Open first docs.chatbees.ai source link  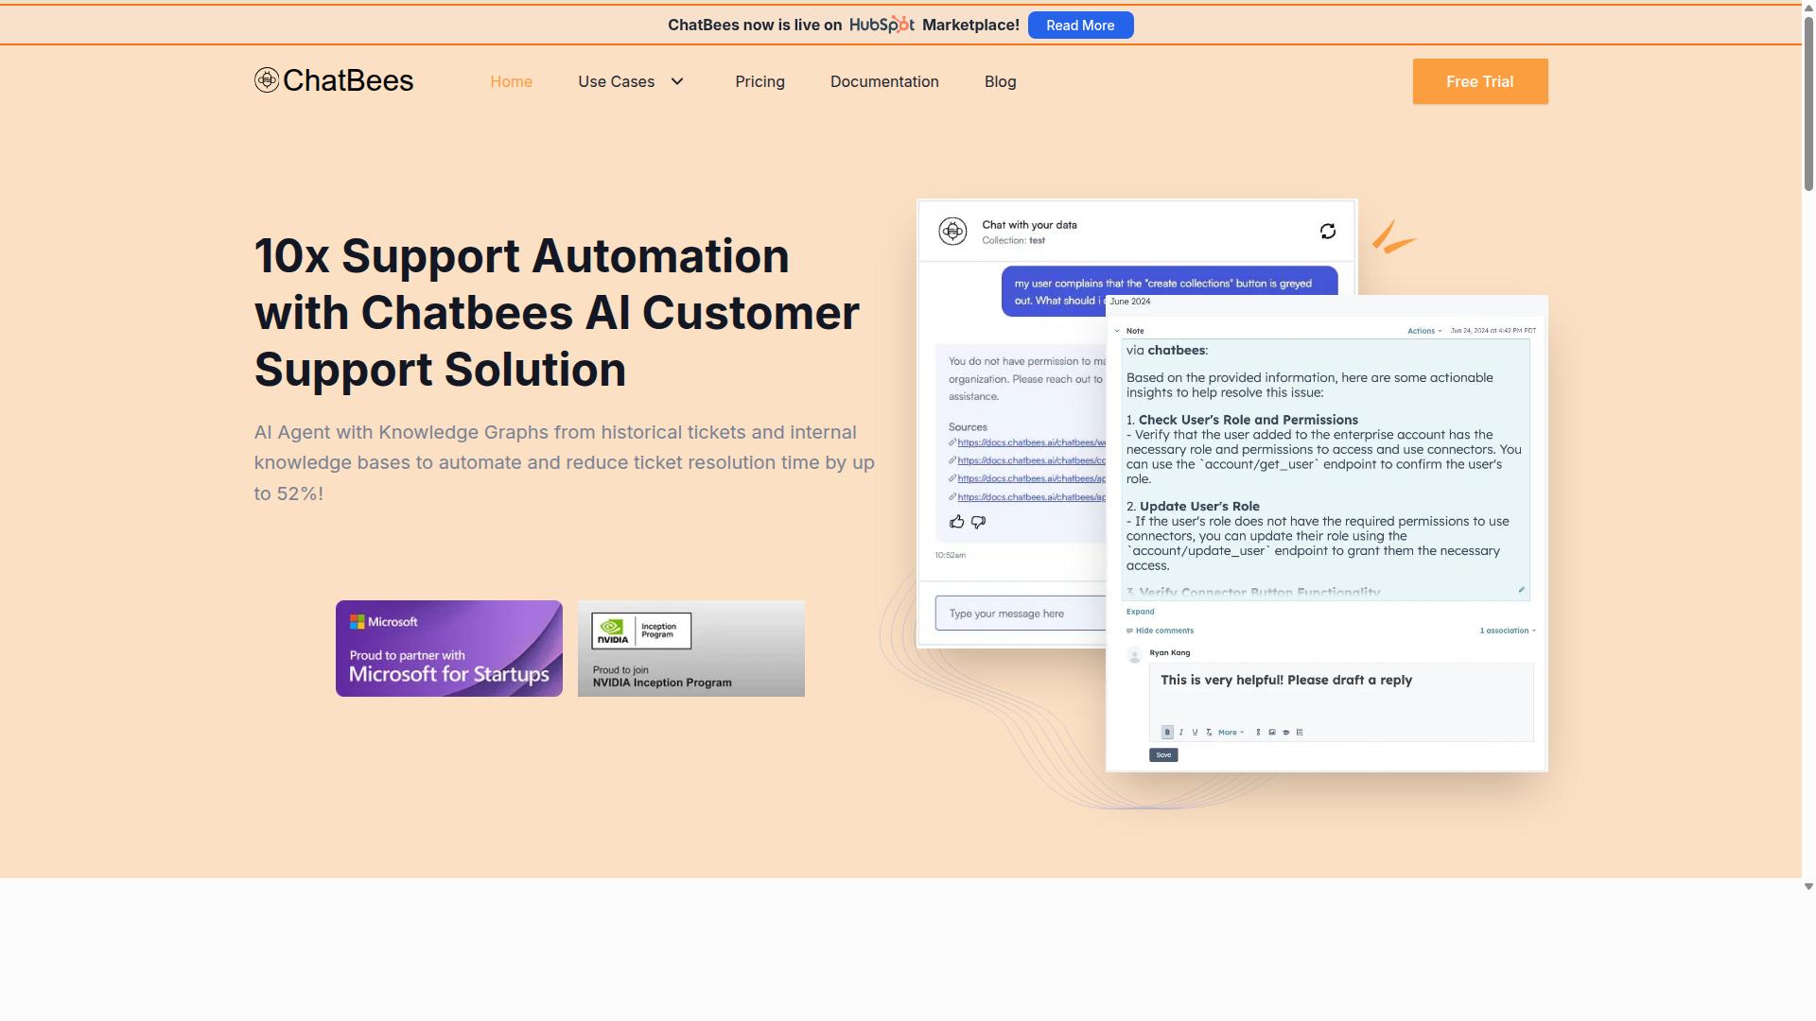tap(1031, 442)
